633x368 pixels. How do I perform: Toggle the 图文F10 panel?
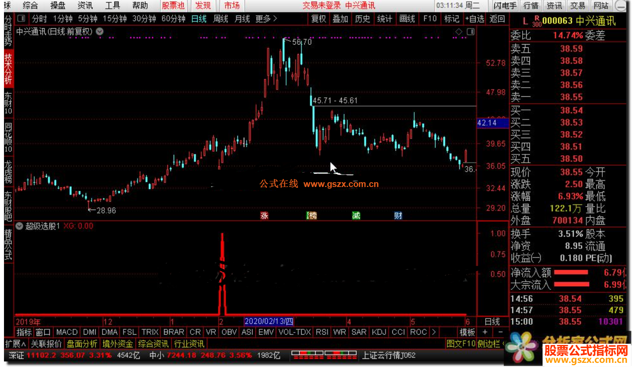click(461, 344)
